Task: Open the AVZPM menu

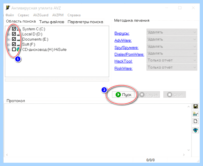Action: click(x=58, y=15)
